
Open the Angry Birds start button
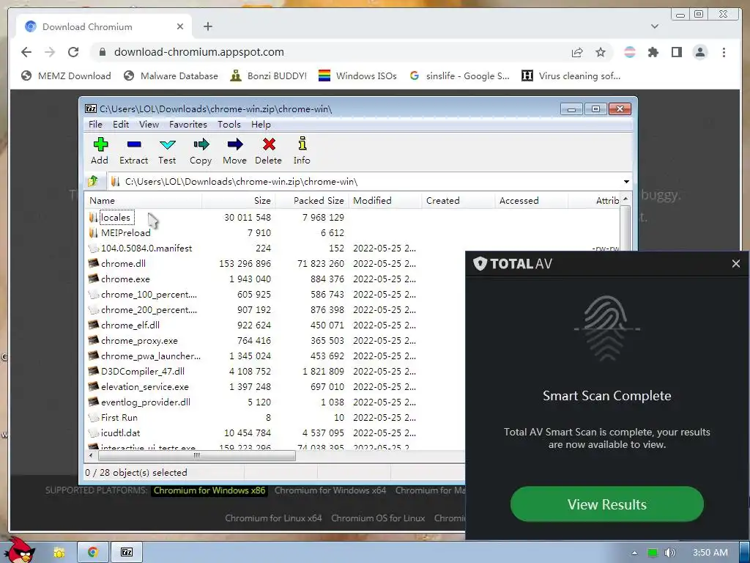pos(20,550)
